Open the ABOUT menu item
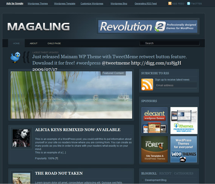 [x=34, y=43]
